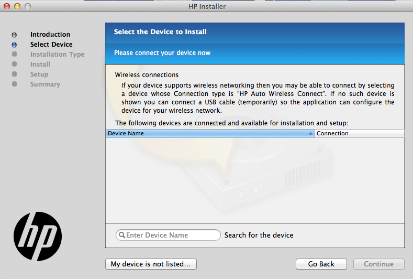
Task: Click the Please connect your device now text
Action: point(162,53)
